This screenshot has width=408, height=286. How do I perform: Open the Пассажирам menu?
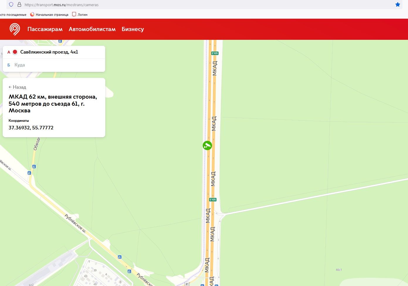(45, 29)
